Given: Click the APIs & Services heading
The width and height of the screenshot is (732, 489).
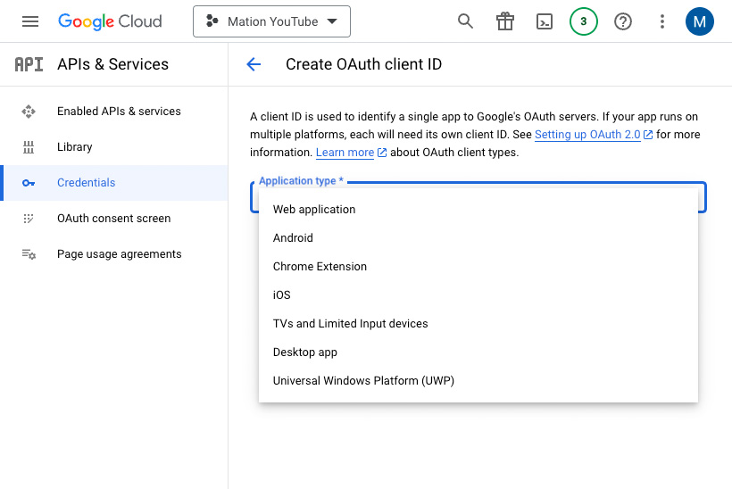Looking at the screenshot, I should tap(112, 64).
